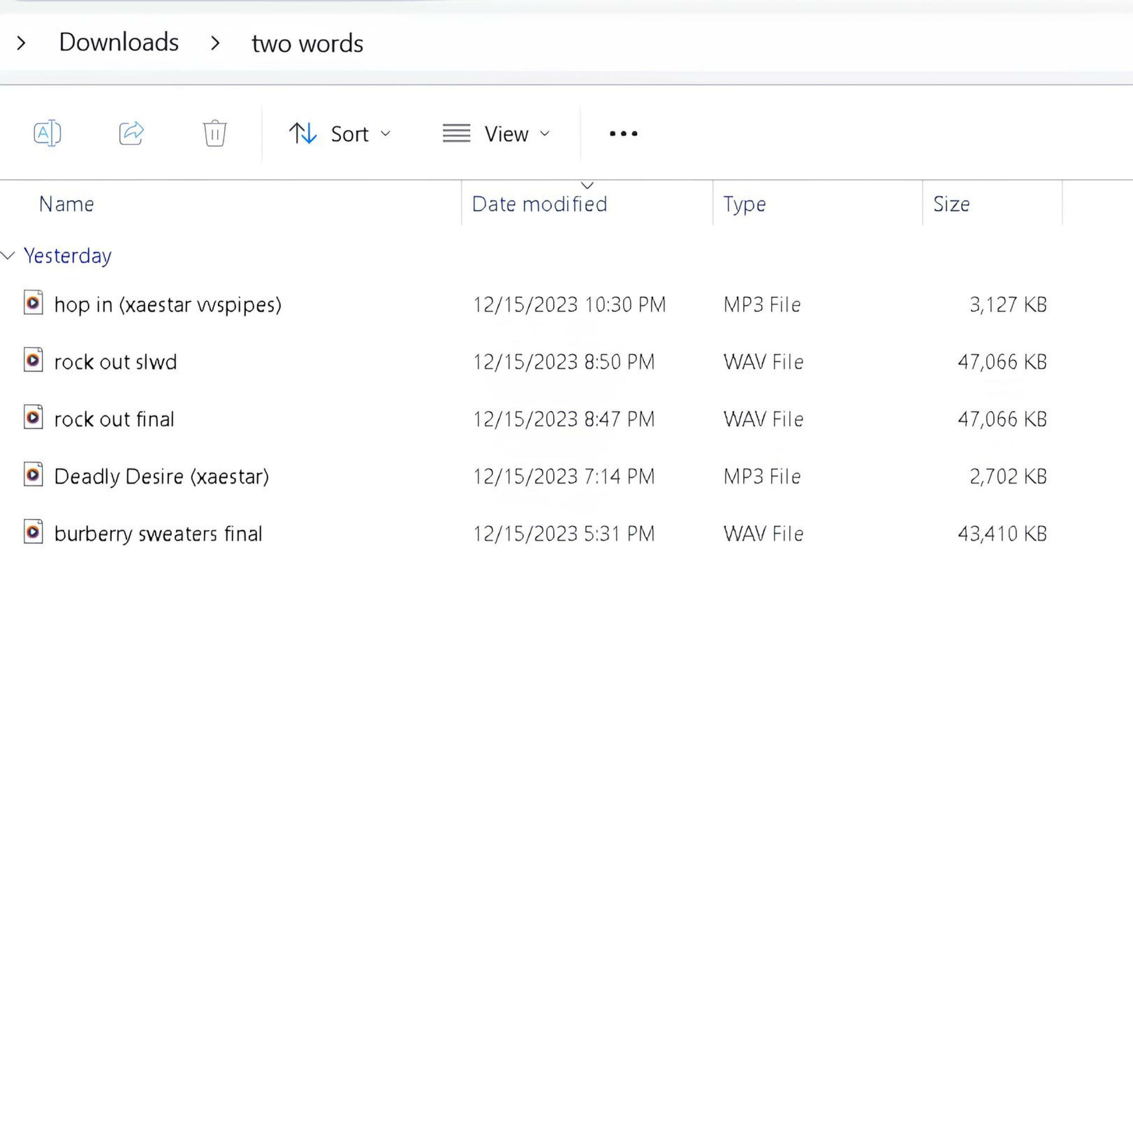Click the media icon of Deadly Desire file
1133x1133 pixels.
click(x=34, y=475)
